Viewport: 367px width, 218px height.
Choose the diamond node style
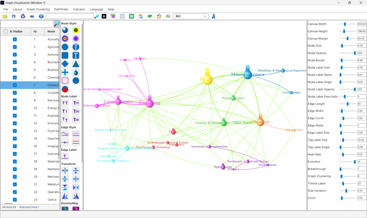click(65, 64)
